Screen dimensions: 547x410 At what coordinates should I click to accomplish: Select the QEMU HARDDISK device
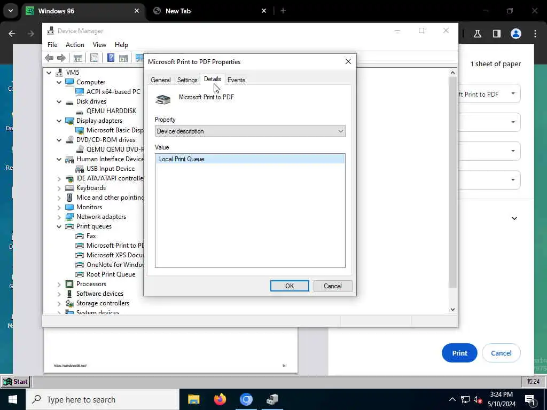point(111,111)
